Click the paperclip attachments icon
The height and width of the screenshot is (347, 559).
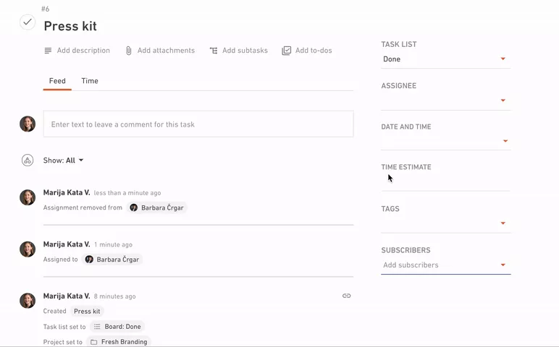tap(129, 51)
